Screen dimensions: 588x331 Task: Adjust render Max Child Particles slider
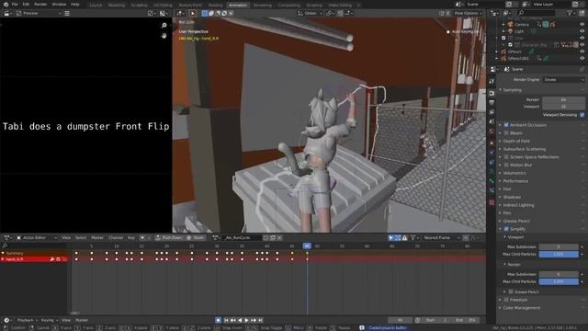tap(559, 281)
